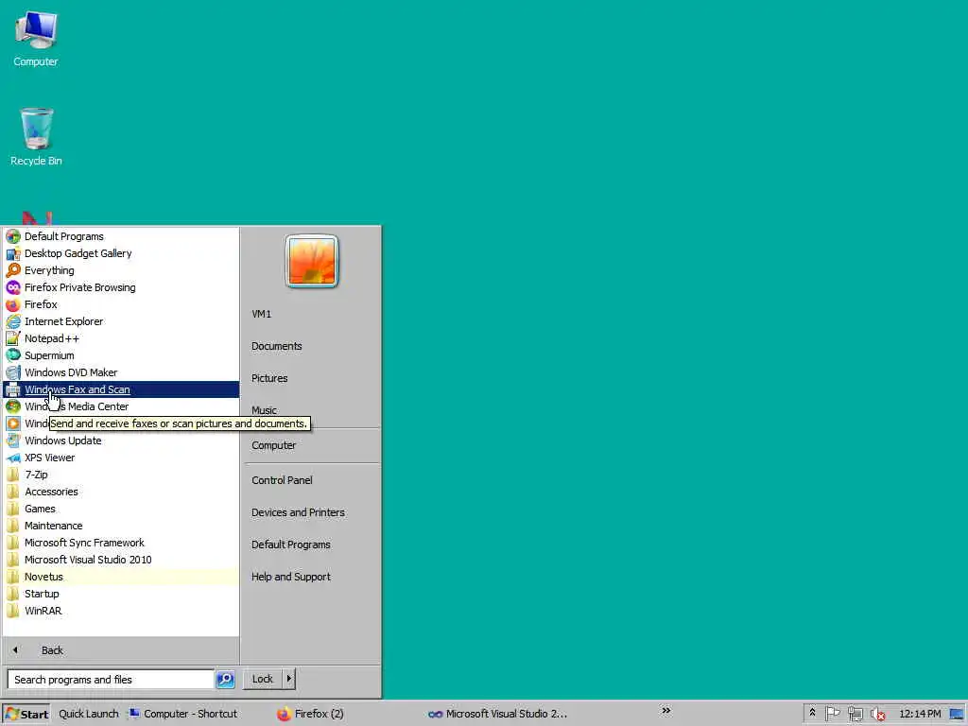Expand the 7-Zip folder

click(x=120, y=475)
